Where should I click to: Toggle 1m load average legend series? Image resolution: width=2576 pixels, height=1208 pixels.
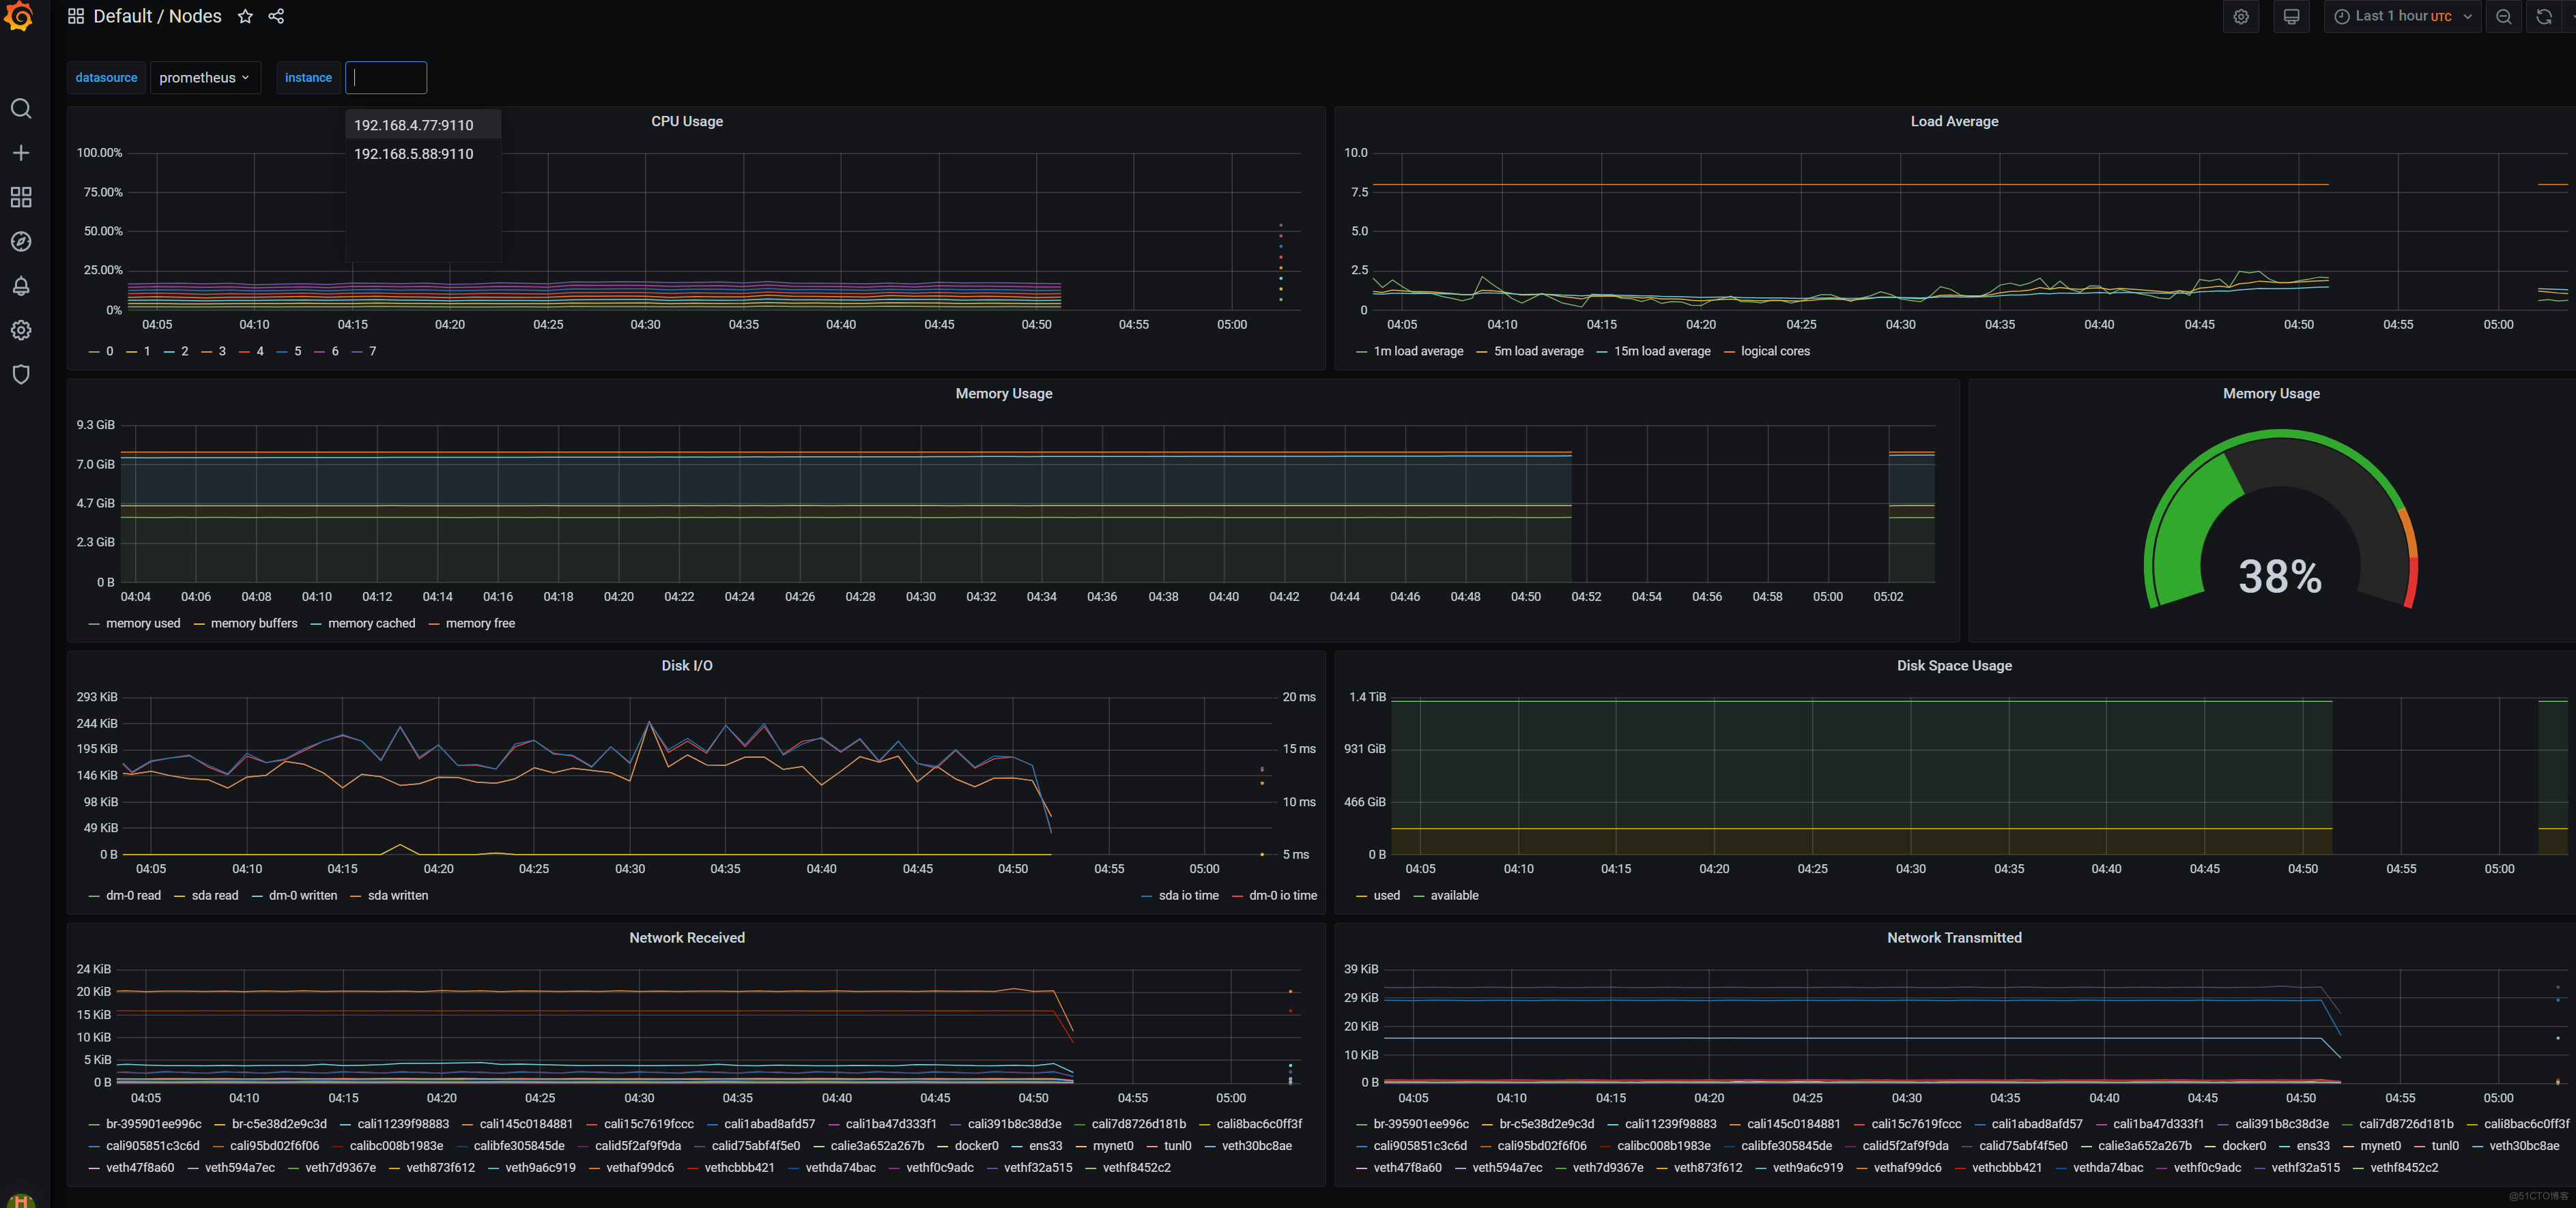click(x=1418, y=352)
